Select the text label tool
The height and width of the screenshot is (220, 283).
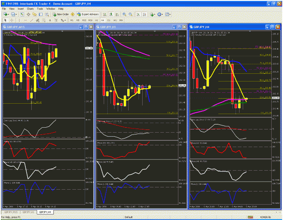(x=56, y=20)
